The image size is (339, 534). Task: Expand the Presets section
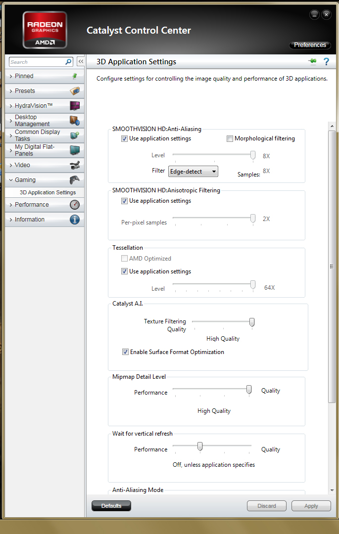click(x=11, y=91)
